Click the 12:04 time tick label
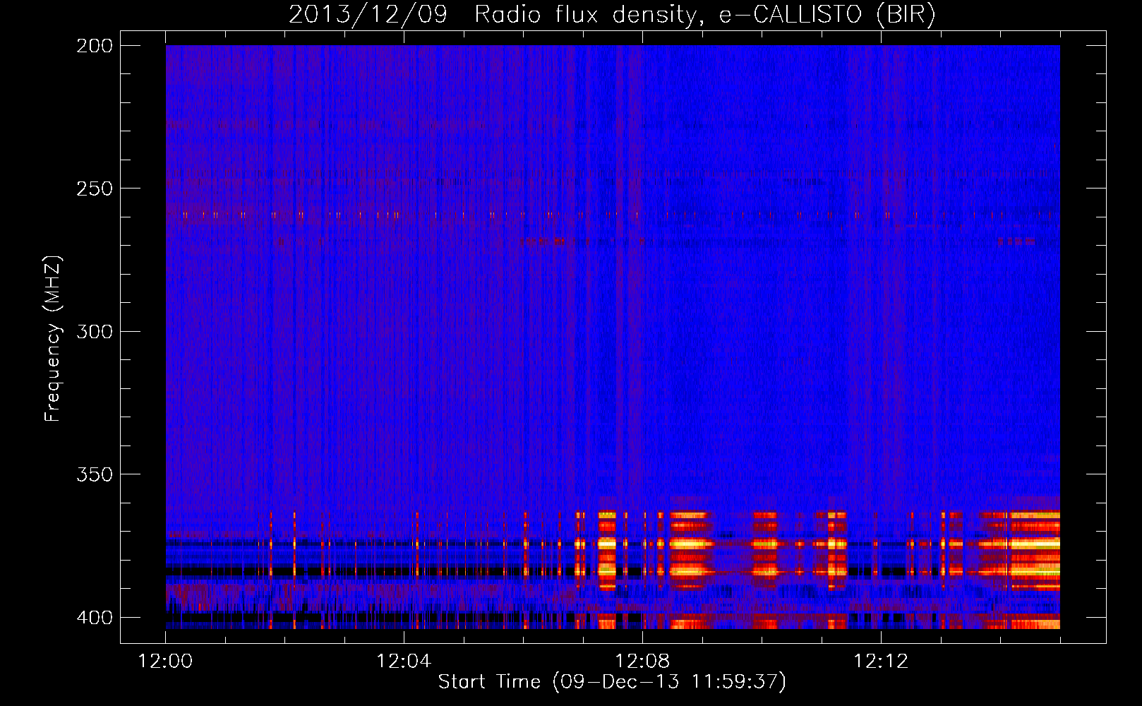 [x=404, y=662]
